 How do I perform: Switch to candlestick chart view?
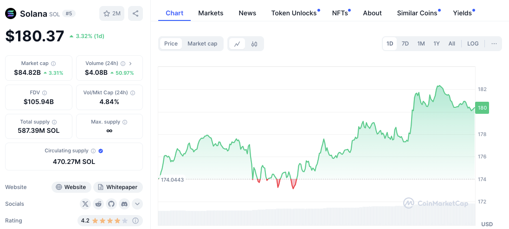point(254,44)
